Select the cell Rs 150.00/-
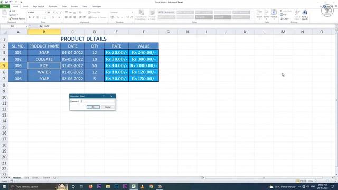 [x=144, y=79]
